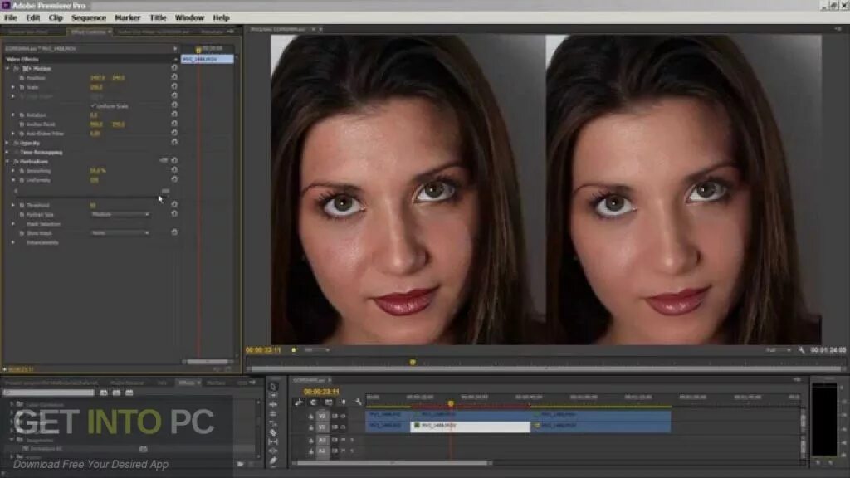
Task: Open the File menu
Action: coord(10,17)
